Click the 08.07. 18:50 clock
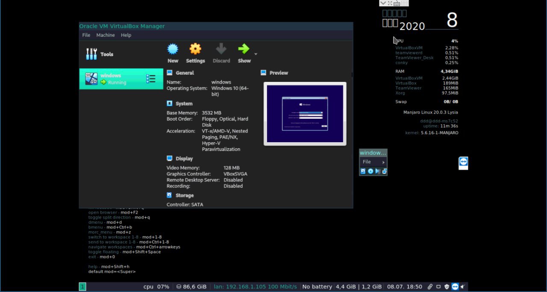This screenshot has height=292, width=547. [x=404, y=286]
